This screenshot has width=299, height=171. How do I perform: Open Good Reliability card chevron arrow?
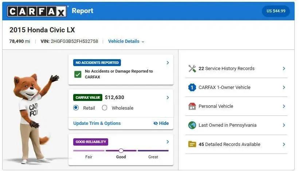pos(168,142)
